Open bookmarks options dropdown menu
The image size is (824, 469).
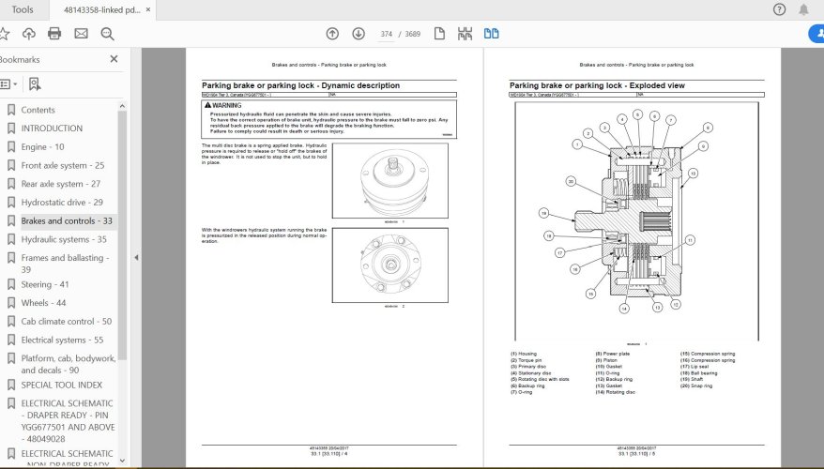click(8, 84)
